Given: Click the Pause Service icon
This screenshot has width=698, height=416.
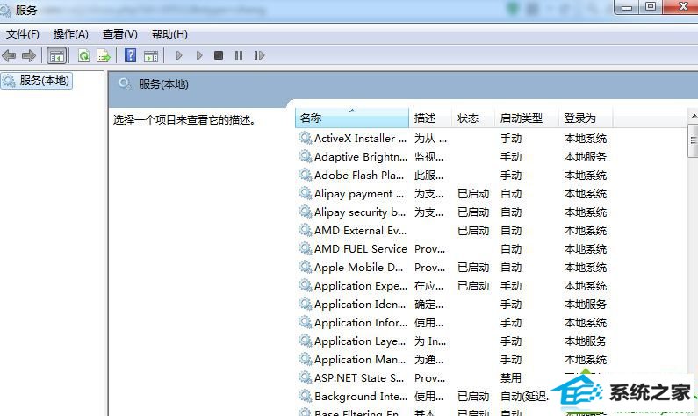Looking at the screenshot, I should tap(239, 55).
